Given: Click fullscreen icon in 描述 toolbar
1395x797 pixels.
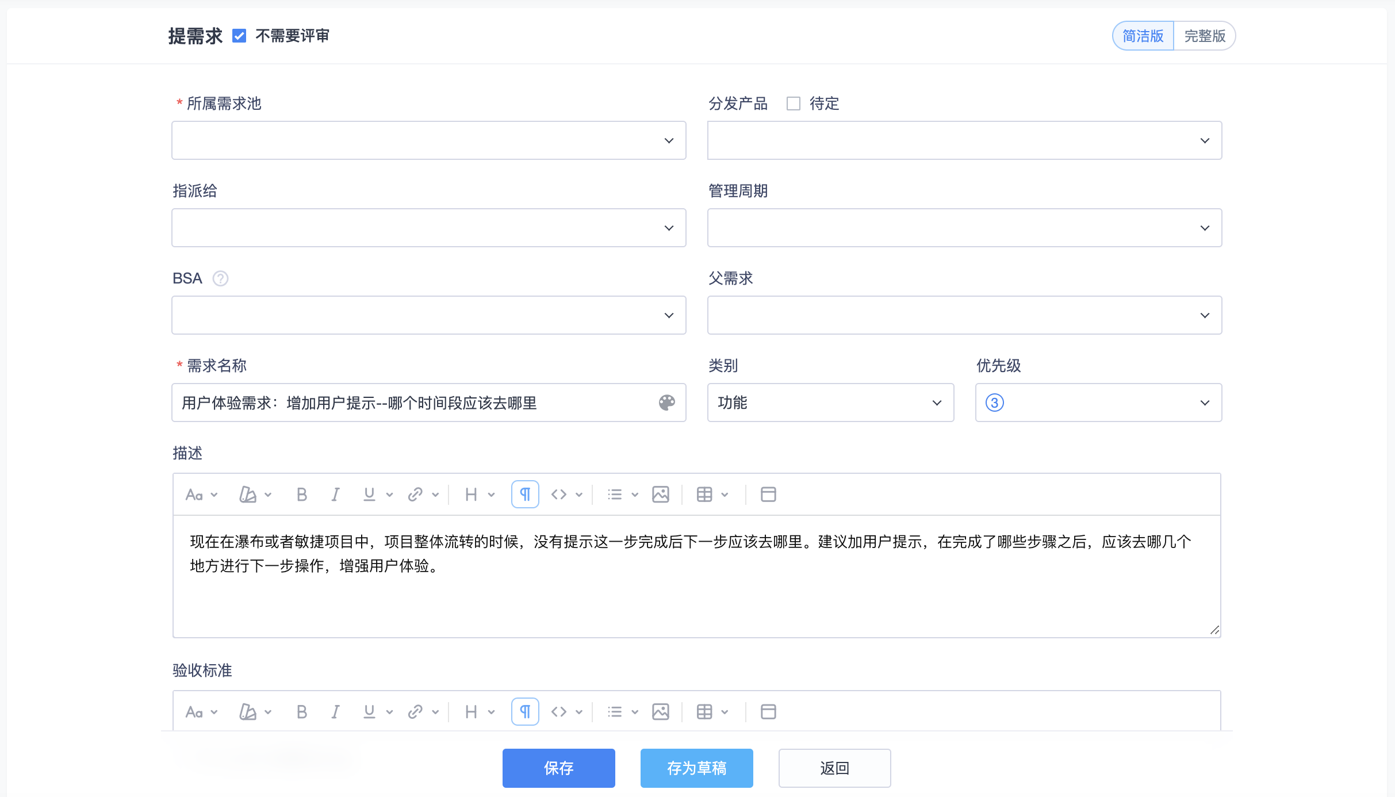Looking at the screenshot, I should pos(768,495).
